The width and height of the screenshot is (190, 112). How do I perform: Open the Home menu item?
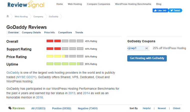[59, 4]
